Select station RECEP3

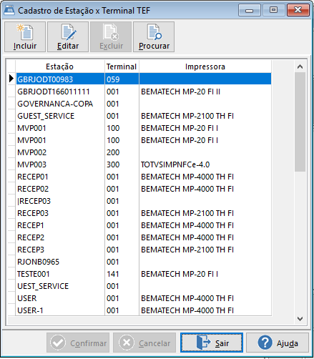click(x=60, y=250)
